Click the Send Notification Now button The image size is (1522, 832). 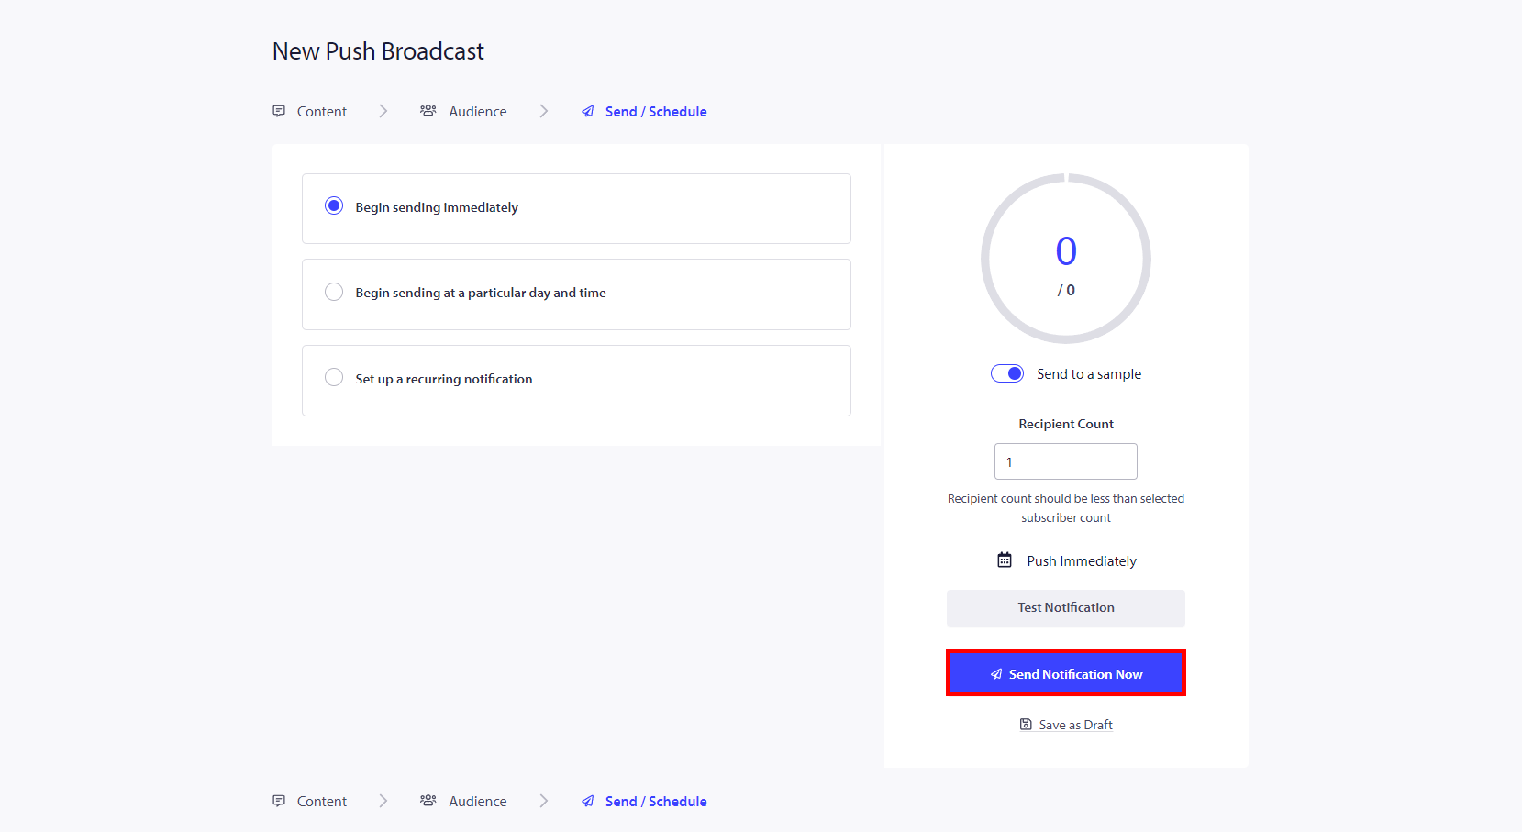1066,673
